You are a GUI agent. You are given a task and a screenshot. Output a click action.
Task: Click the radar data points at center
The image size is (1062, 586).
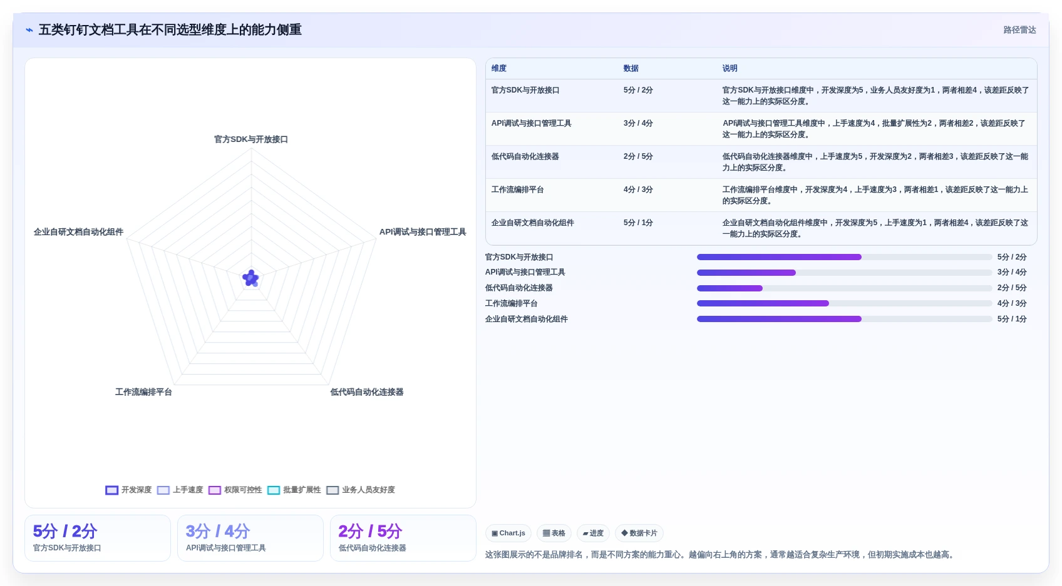(x=251, y=278)
